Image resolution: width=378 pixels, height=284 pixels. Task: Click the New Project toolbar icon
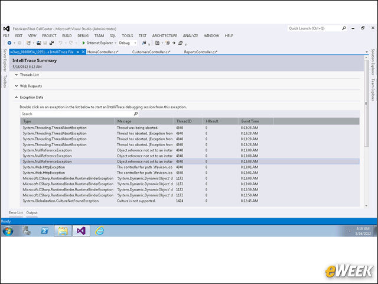(x=28, y=43)
